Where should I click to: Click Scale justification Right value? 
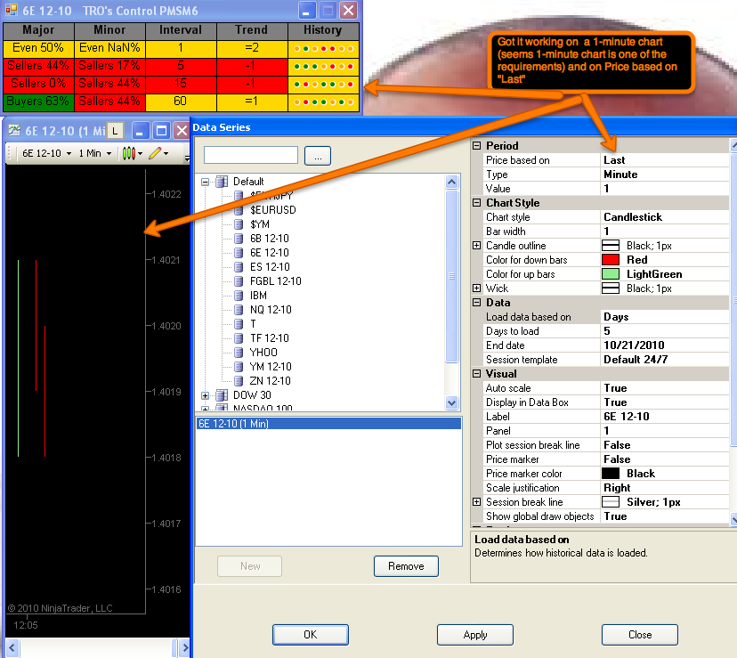(x=665, y=488)
